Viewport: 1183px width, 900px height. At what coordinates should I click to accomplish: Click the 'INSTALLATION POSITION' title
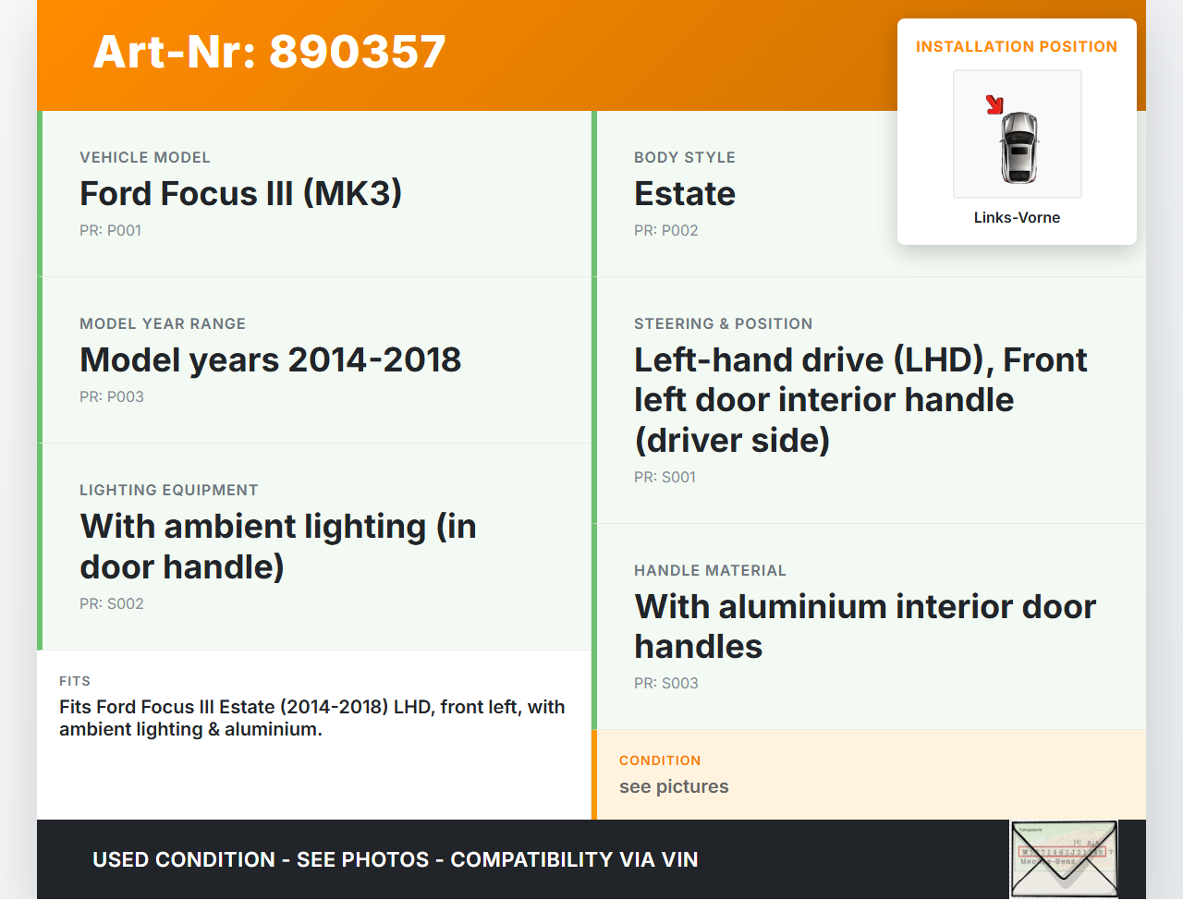point(1017,46)
